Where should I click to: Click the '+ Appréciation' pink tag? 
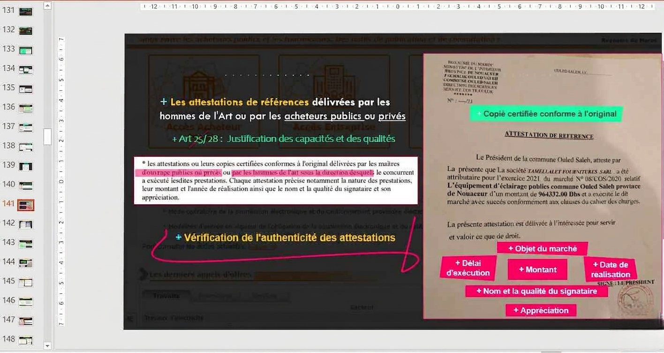click(x=541, y=310)
